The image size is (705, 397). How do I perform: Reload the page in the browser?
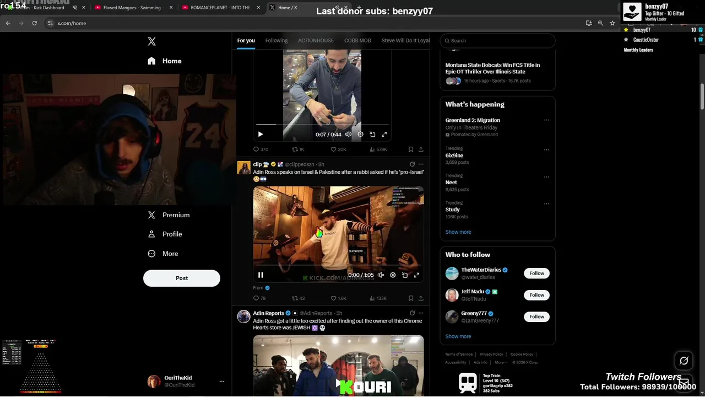pyautogui.click(x=34, y=23)
